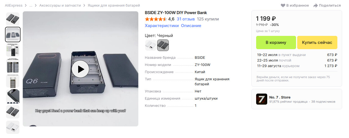Select the first power bank thumbnail
349x138 pixels.
[x=13, y=19]
